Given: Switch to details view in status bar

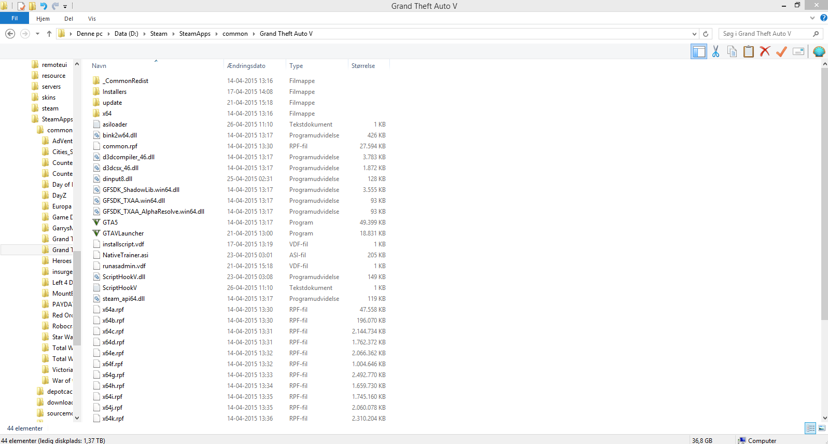Looking at the screenshot, I should click(x=810, y=428).
